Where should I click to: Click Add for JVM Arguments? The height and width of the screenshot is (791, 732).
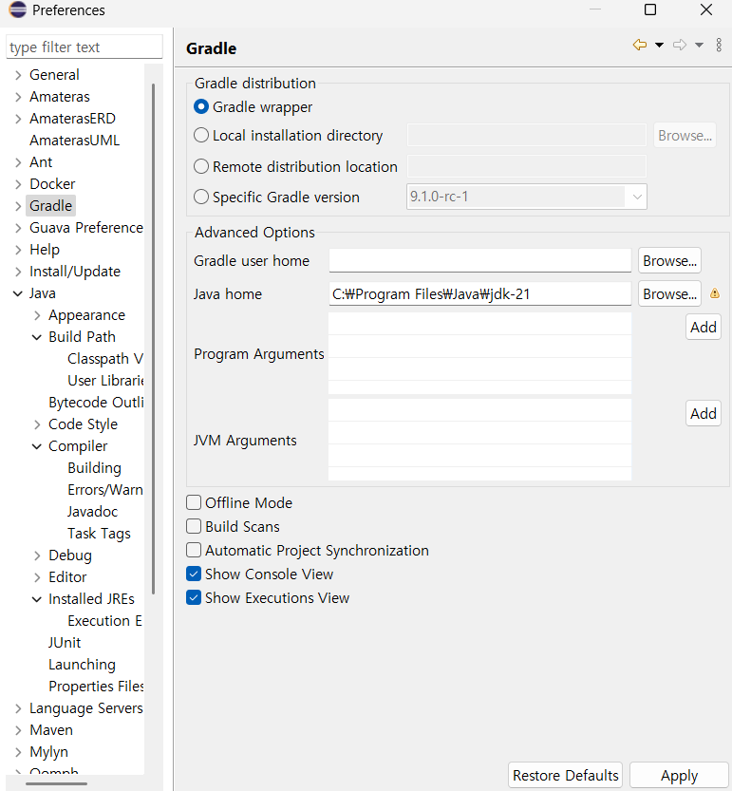pos(704,413)
